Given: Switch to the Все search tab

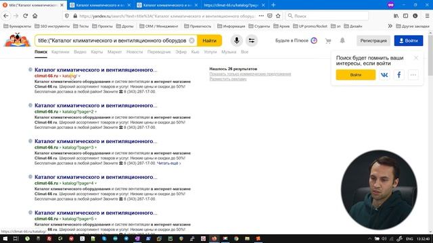Looking at the screenshot, I should (x=245, y=52).
